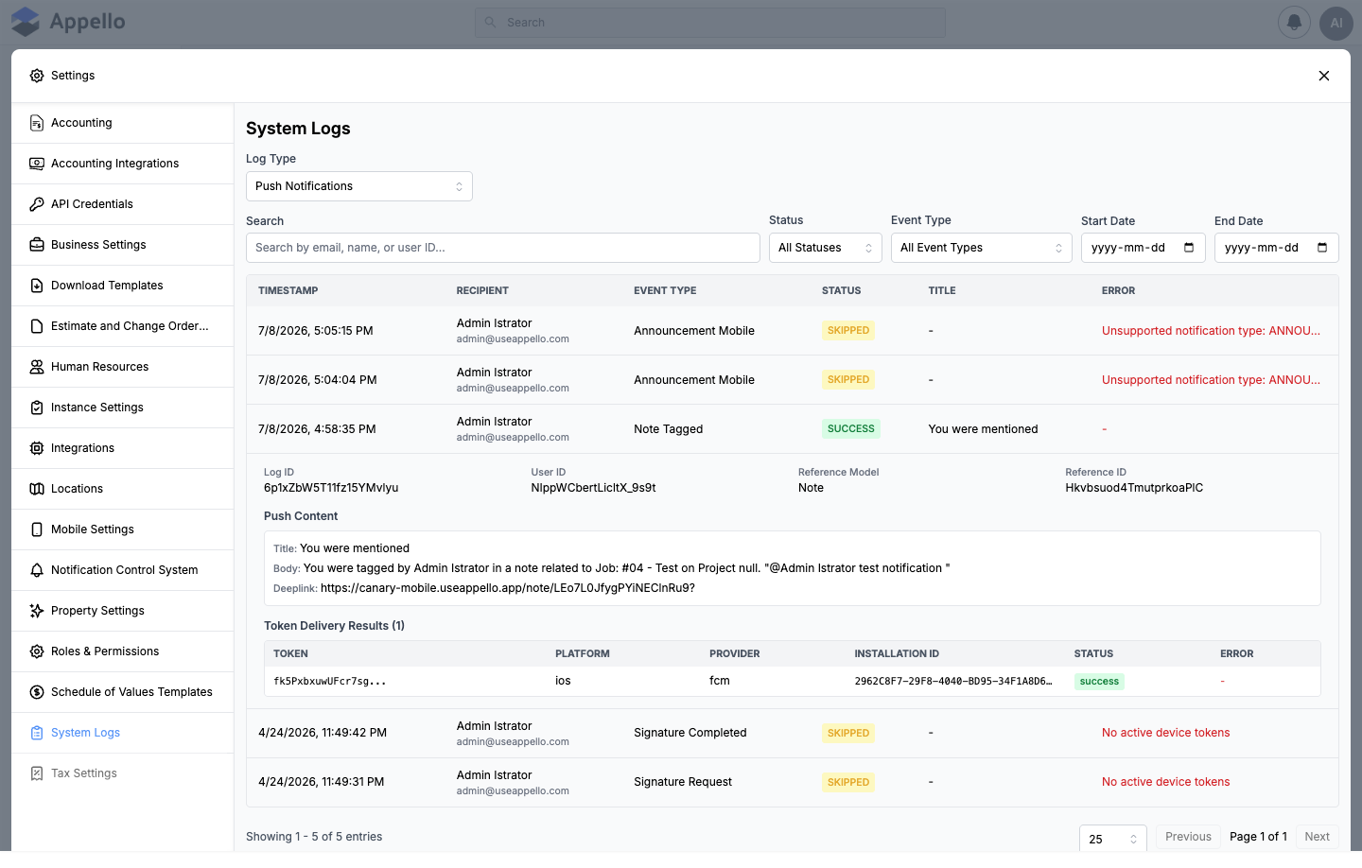Click the user avatar AI in top bar
The height and width of the screenshot is (868, 1362).
click(x=1336, y=23)
